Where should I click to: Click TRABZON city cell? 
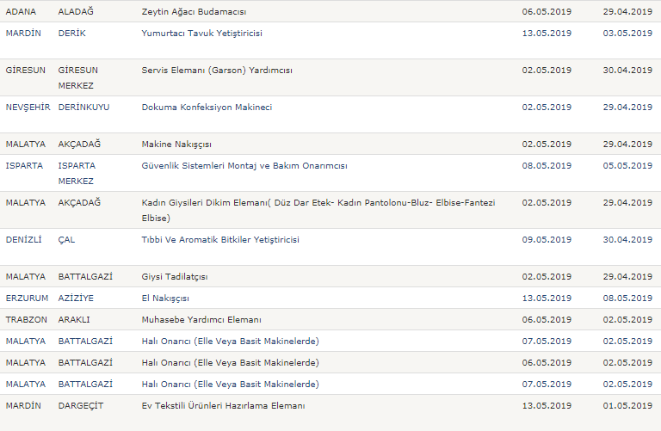click(x=27, y=319)
